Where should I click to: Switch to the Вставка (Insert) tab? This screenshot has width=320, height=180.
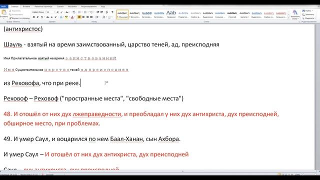pyautogui.click(x=26, y=6)
